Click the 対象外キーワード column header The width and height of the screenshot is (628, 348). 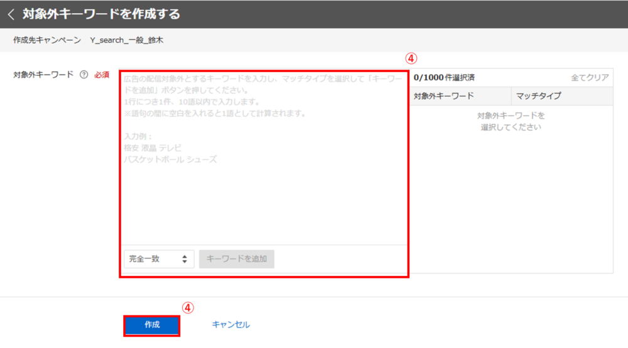tap(443, 96)
